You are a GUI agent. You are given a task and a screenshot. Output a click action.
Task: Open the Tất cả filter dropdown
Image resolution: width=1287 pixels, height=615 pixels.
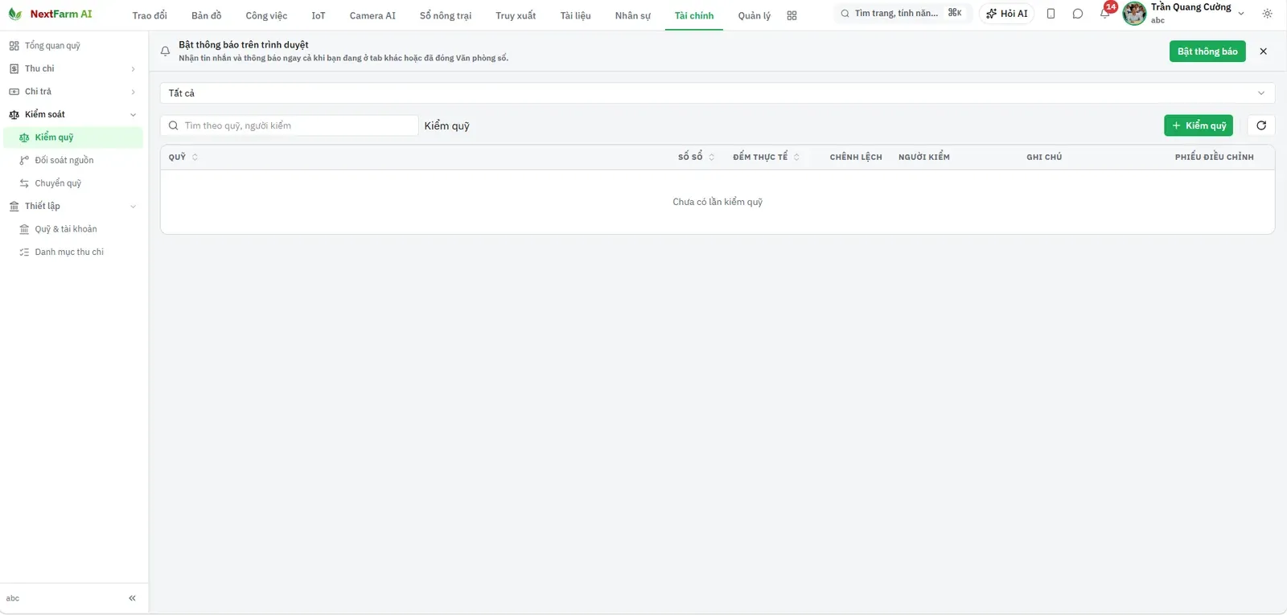click(x=718, y=93)
